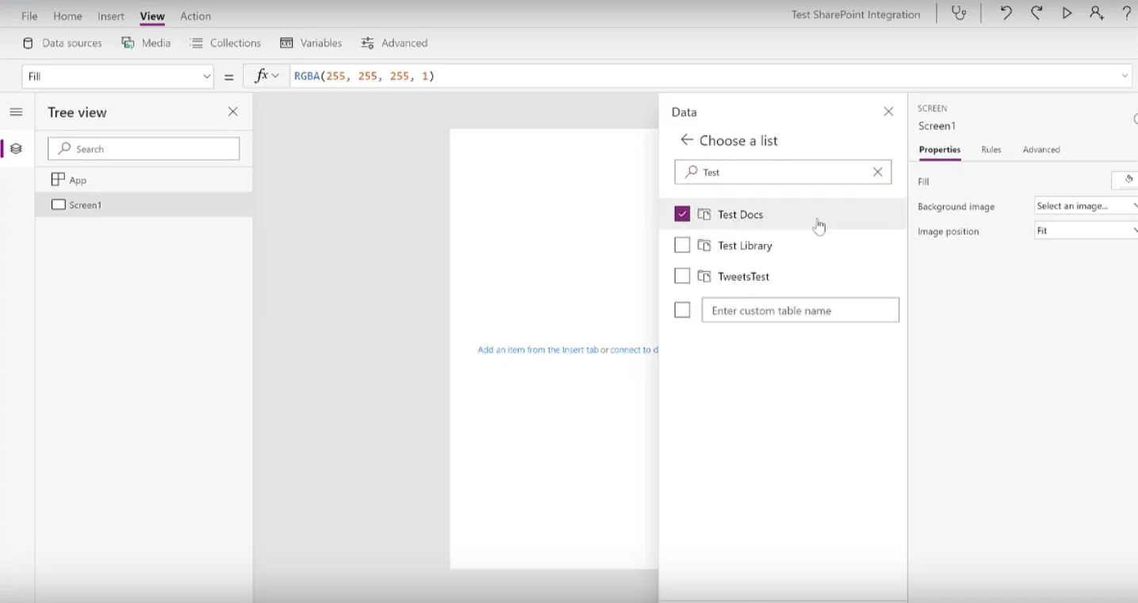Undo the last action
The width and height of the screenshot is (1138, 603).
[1004, 13]
